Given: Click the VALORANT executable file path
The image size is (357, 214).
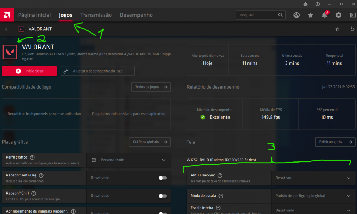Looking at the screenshot, I should (x=96, y=56).
